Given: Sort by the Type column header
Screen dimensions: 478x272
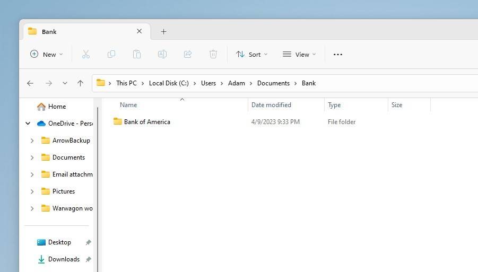Looking at the screenshot, I should pos(334,105).
